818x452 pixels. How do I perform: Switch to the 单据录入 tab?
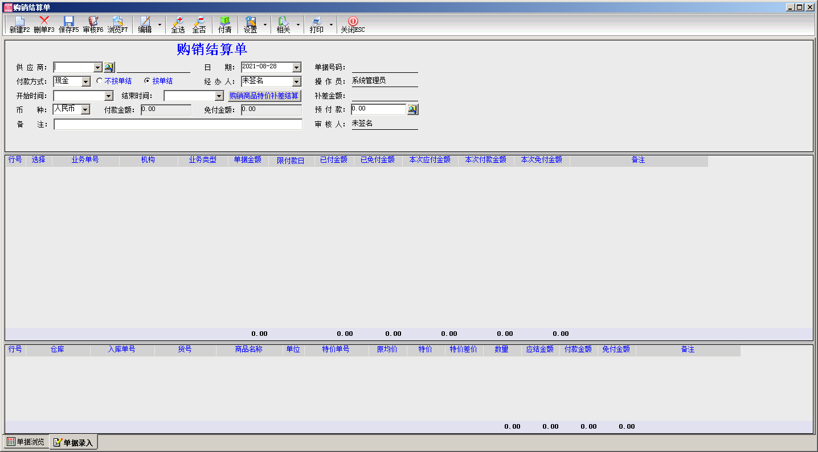point(73,442)
